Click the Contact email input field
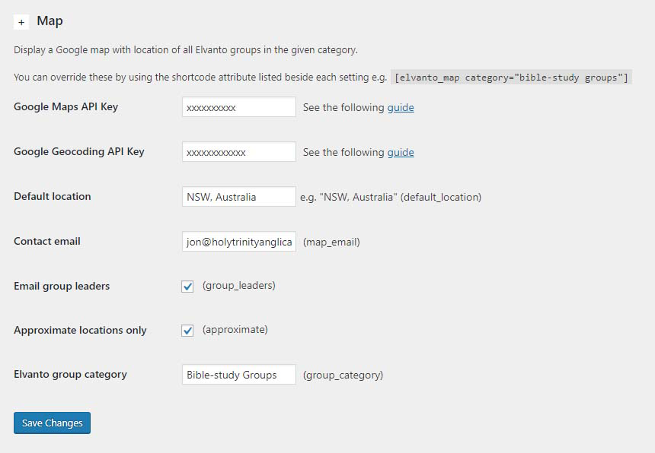The image size is (655, 453). [x=239, y=242]
